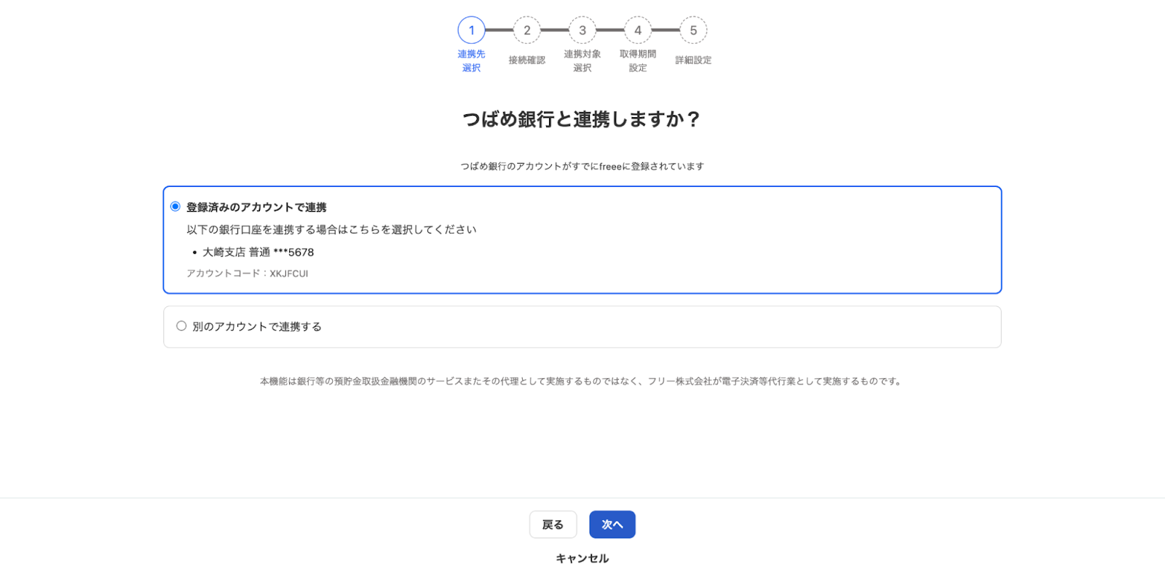Click the 次へ button
Screen dimensions: 1165x582
pyautogui.click(x=612, y=525)
